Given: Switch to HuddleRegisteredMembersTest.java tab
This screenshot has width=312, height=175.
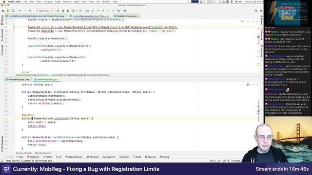Looking at the screenshot, I should (x=90, y=16).
